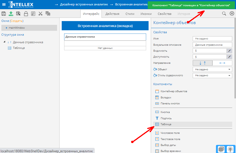Click the magnifier search icon
The height and width of the screenshot is (153, 236).
click(x=224, y=14)
